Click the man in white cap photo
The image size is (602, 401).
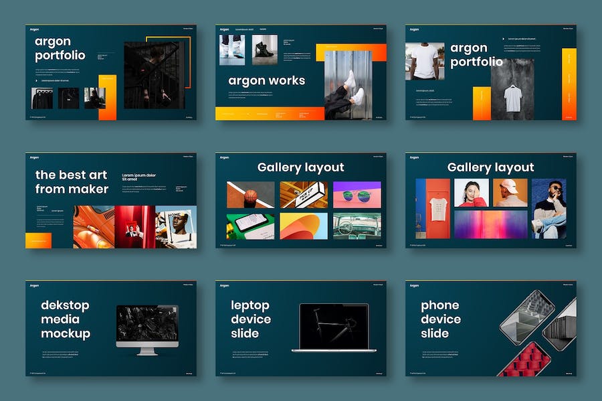[510, 193]
